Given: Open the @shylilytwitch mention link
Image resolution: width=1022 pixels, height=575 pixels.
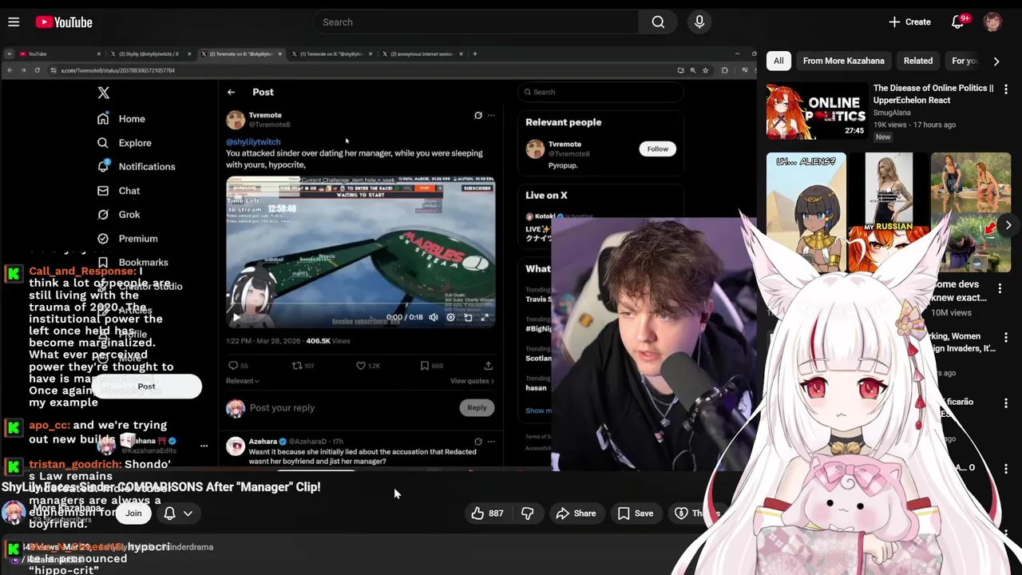Looking at the screenshot, I should pyautogui.click(x=253, y=142).
